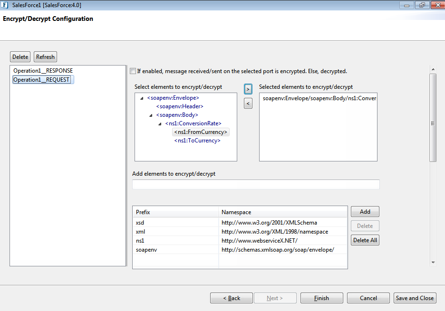The height and width of the screenshot is (311, 445).
Task: Click the XML/1998/namespace URL cell
Action: (283, 232)
